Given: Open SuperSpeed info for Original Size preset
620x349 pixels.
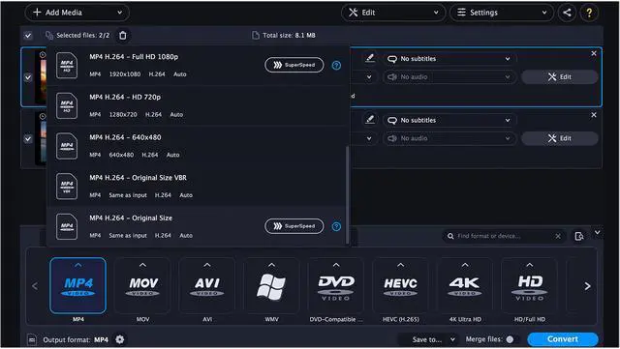Looking at the screenshot, I should point(336,226).
